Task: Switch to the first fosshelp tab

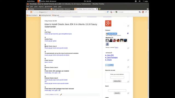Action: (38, 9)
